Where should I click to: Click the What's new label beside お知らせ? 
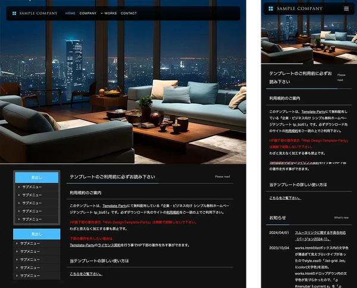coord(342,218)
